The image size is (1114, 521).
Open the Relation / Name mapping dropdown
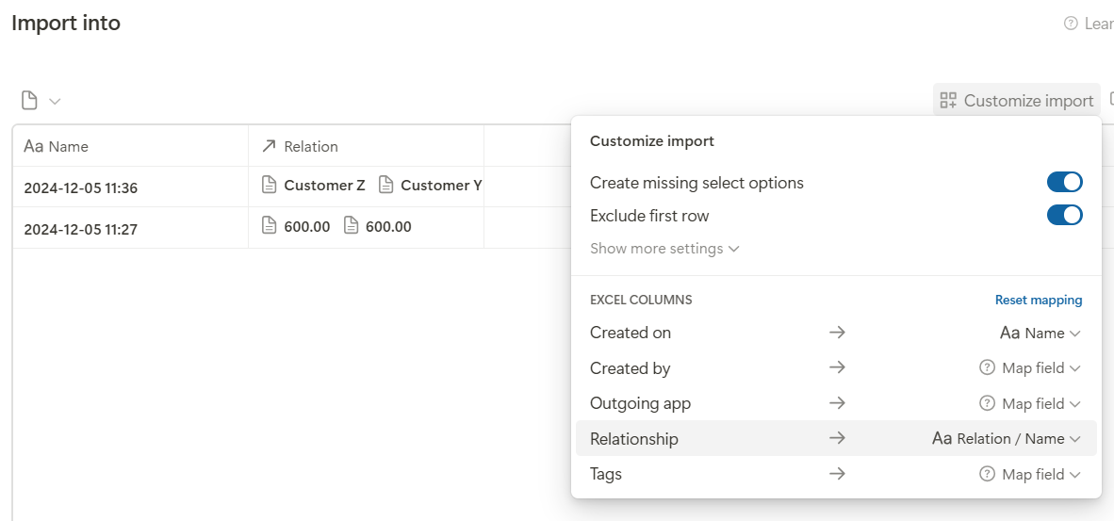[1007, 439]
